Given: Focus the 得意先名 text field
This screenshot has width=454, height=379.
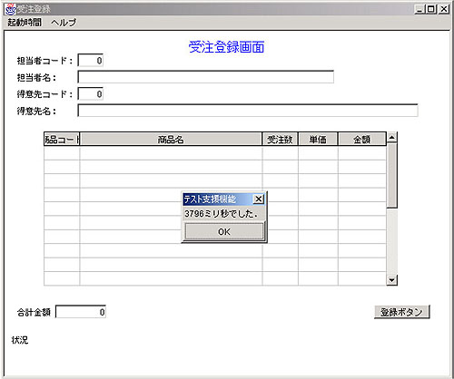Looking at the screenshot, I should (248, 111).
